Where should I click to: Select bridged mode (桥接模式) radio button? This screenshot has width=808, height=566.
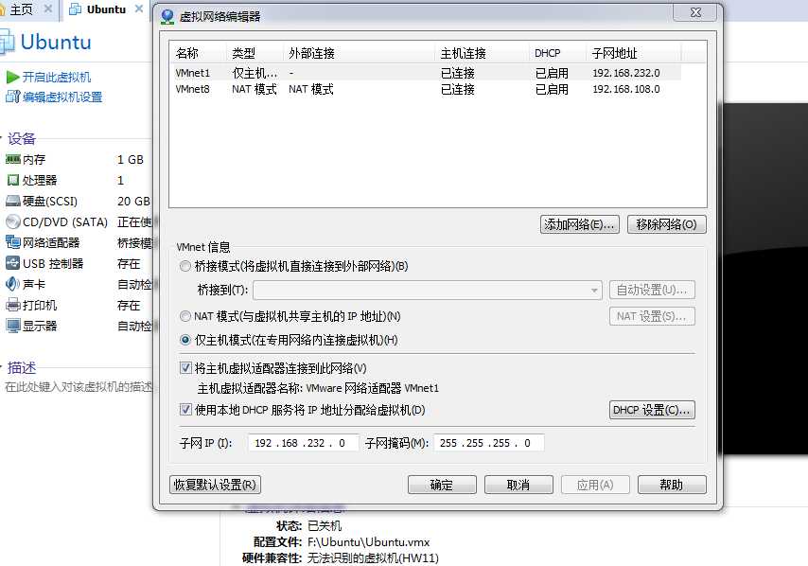pos(185,267)
